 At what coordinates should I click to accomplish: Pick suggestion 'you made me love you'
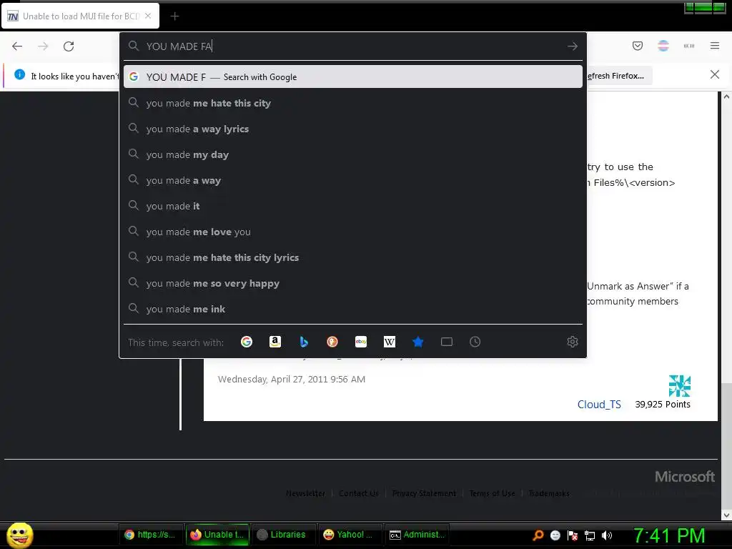coord(353,232)
